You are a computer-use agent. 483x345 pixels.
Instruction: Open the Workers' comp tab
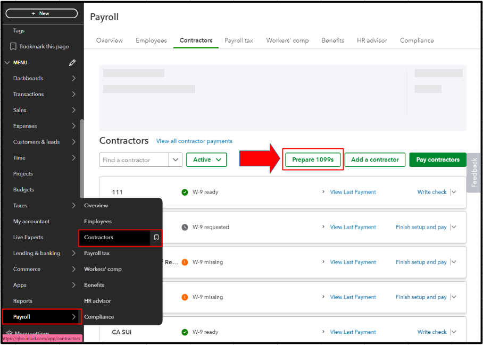[x=287, y=40]
